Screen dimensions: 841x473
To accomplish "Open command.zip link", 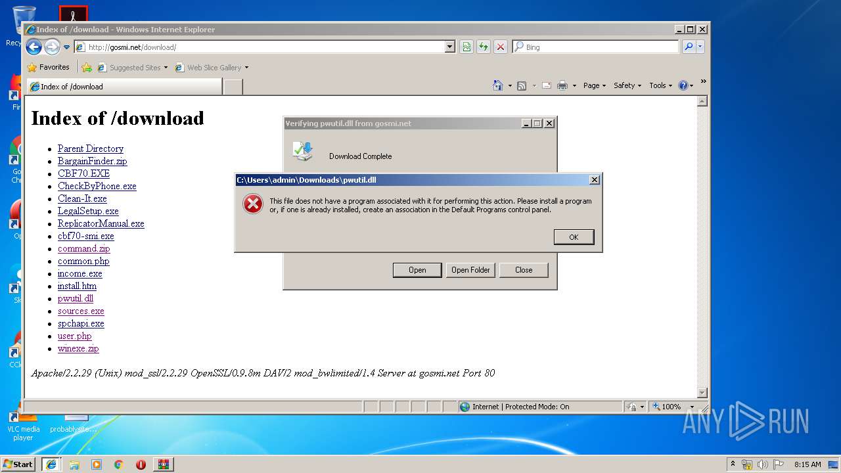I will [x=84, y=248].
